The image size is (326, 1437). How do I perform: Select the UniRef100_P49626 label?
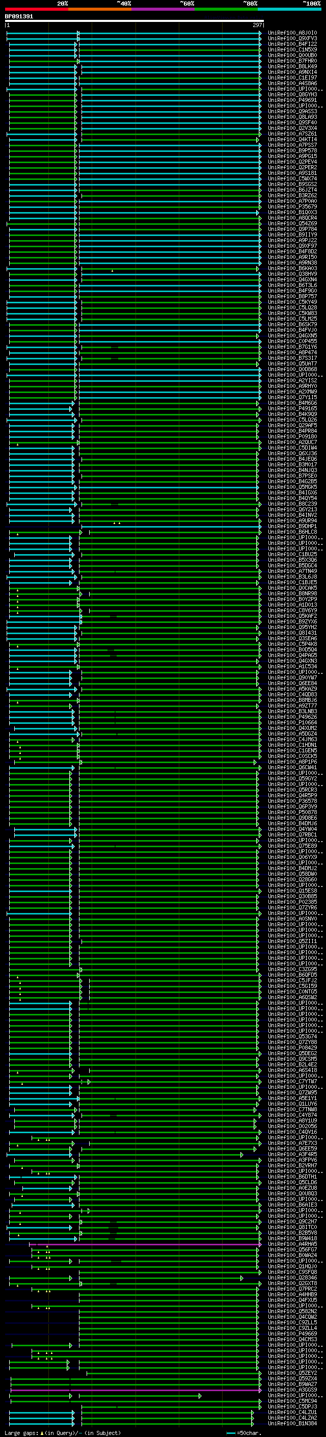(x=292, y=717)
